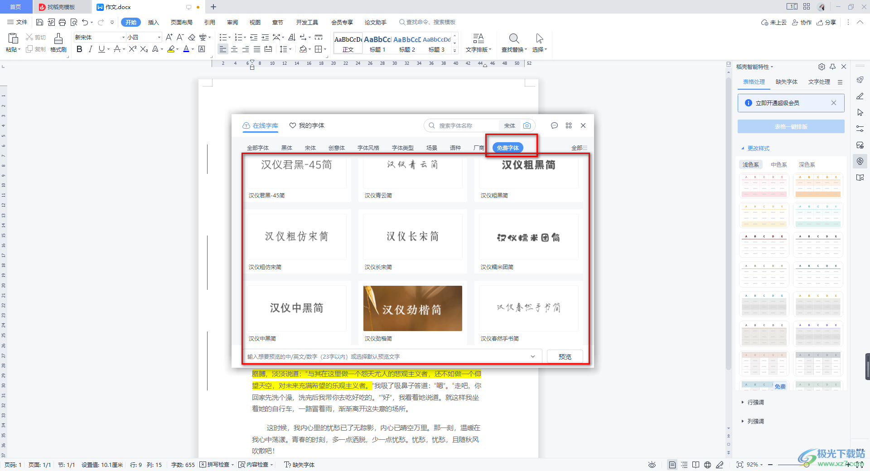Click camera icon in font search
870x471 pixels.
click(x=527, y=125)
